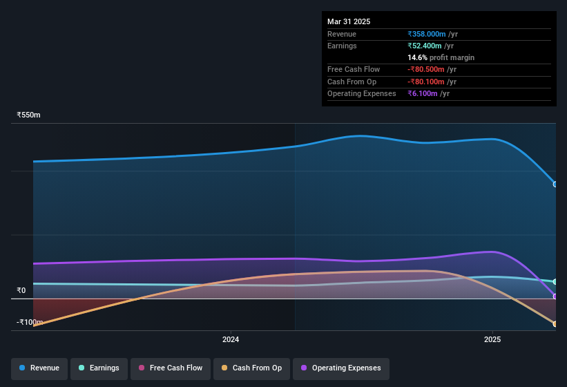Screen dimensions: 567x387
Task: Click the Mar 31 2025 tooltip date
Action: click(349, 21)
